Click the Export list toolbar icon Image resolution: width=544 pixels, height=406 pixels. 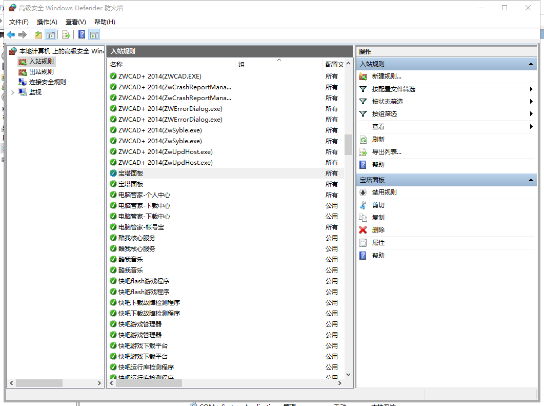point(66,34)
